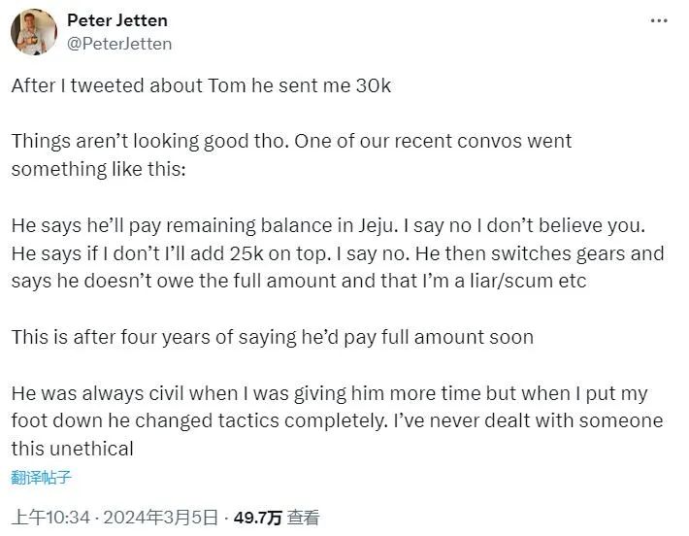The image size is (689, 536).
Task: Click the "Things aren't looking good tho" text
Action: (145, 141)
